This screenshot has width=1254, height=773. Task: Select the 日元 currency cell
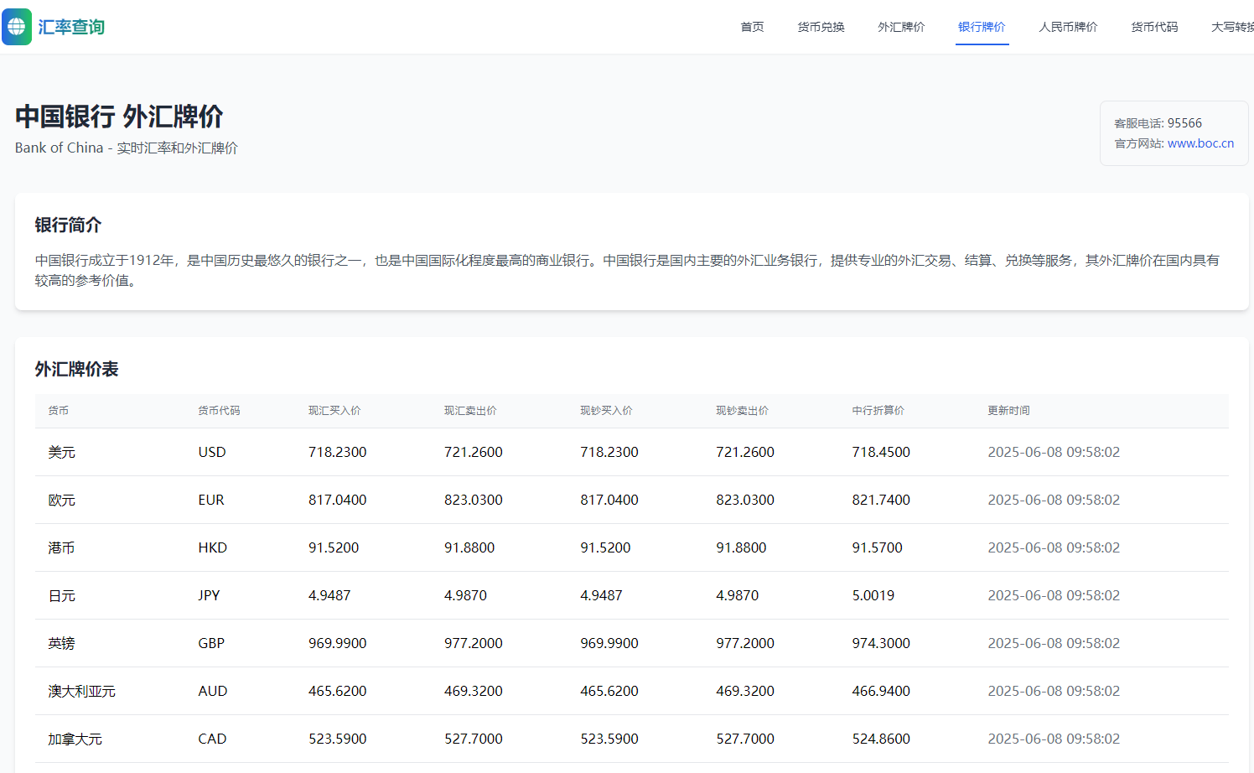click(61, 595)
